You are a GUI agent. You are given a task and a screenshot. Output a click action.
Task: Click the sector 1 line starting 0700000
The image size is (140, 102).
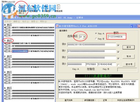pos(29,46)
